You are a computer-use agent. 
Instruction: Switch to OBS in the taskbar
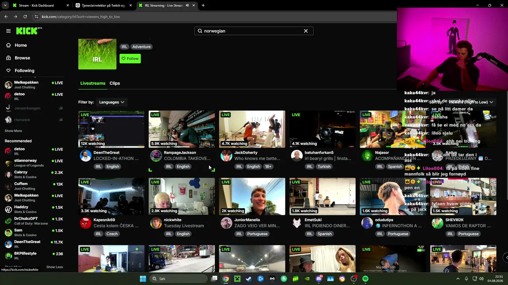(x=354, y=279)
